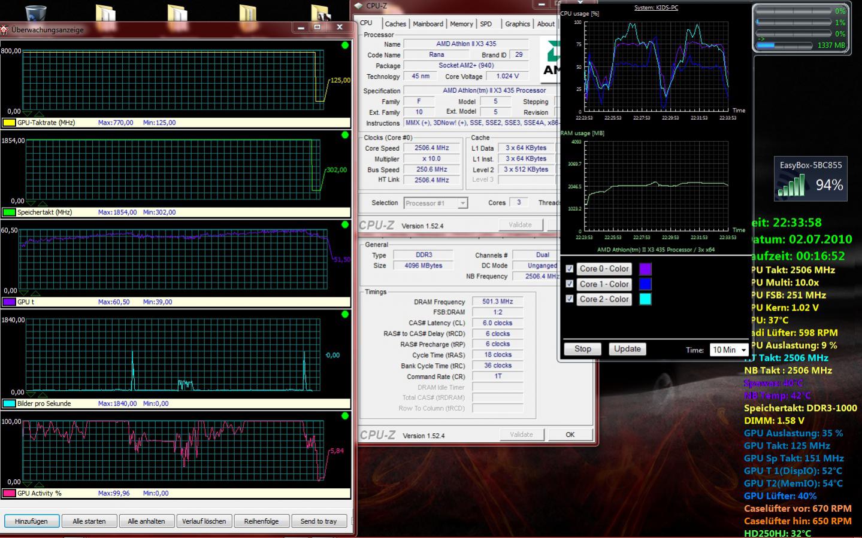862x538 pixels.
Task: Click the cyan Core 2 color swatch
Action: (645, 299)
